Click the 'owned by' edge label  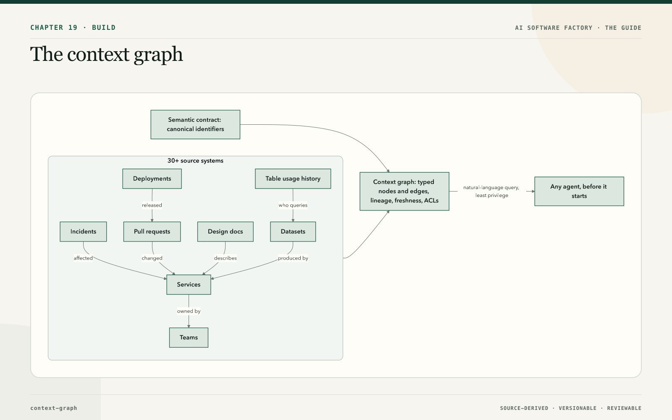(x=189, y=311)
